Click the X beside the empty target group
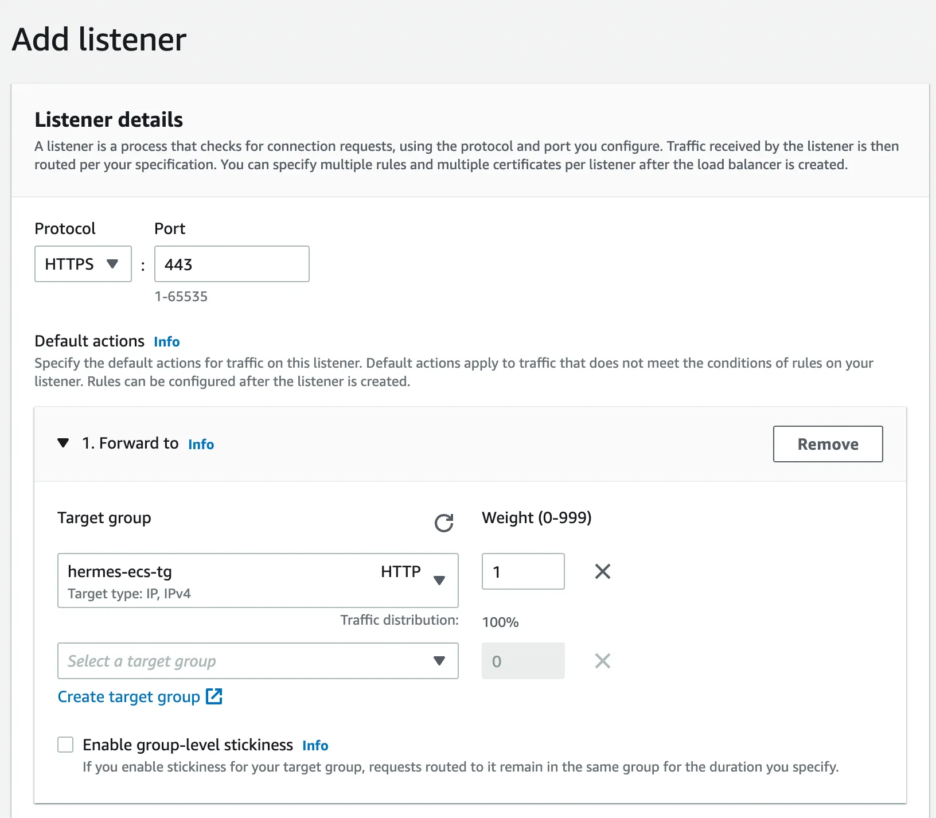The width and height of the screenshot is (936, 818). pyautogui.click(x=602, y=661)
